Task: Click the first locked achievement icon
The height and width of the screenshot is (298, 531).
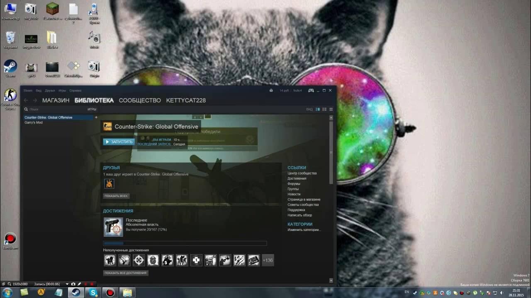Action: [110, 260]
